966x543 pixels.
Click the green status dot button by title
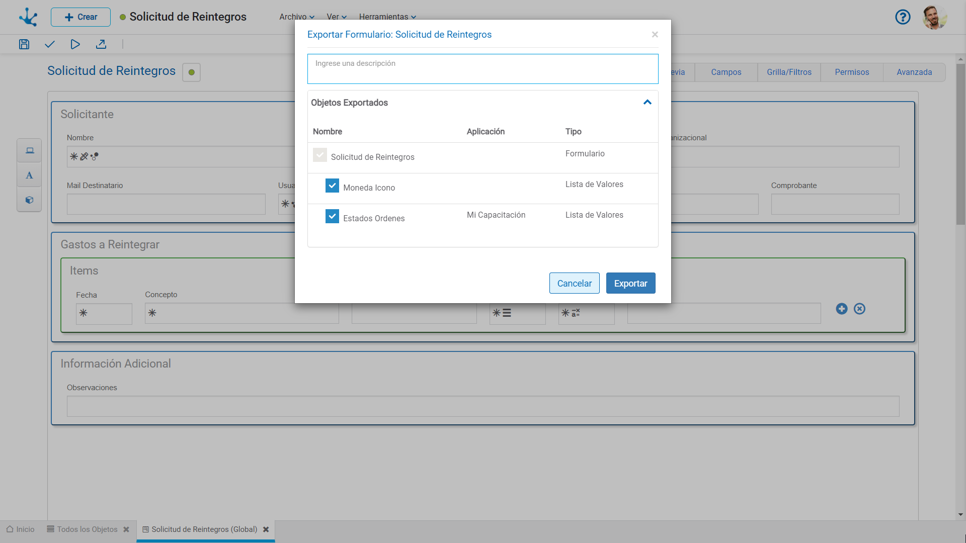pyautogui.click(x=191, y=72)
